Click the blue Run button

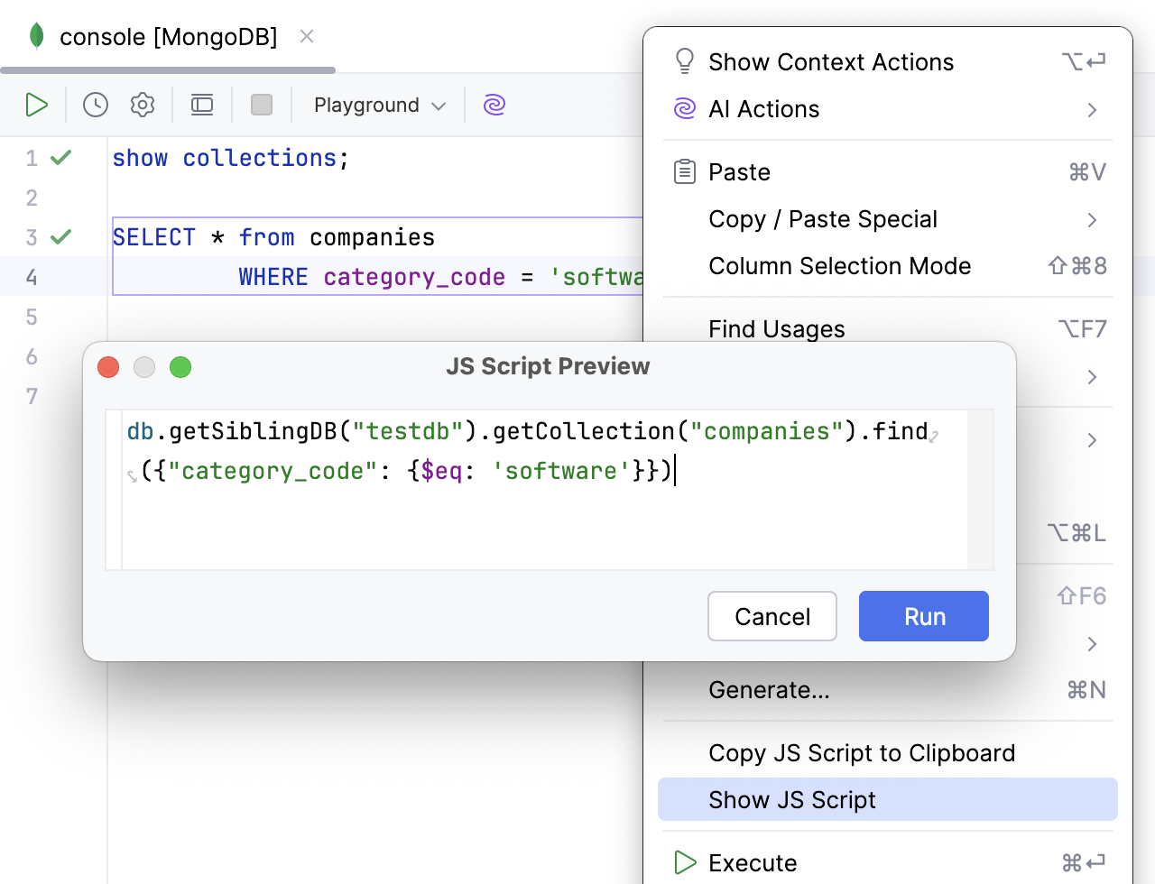923,617
